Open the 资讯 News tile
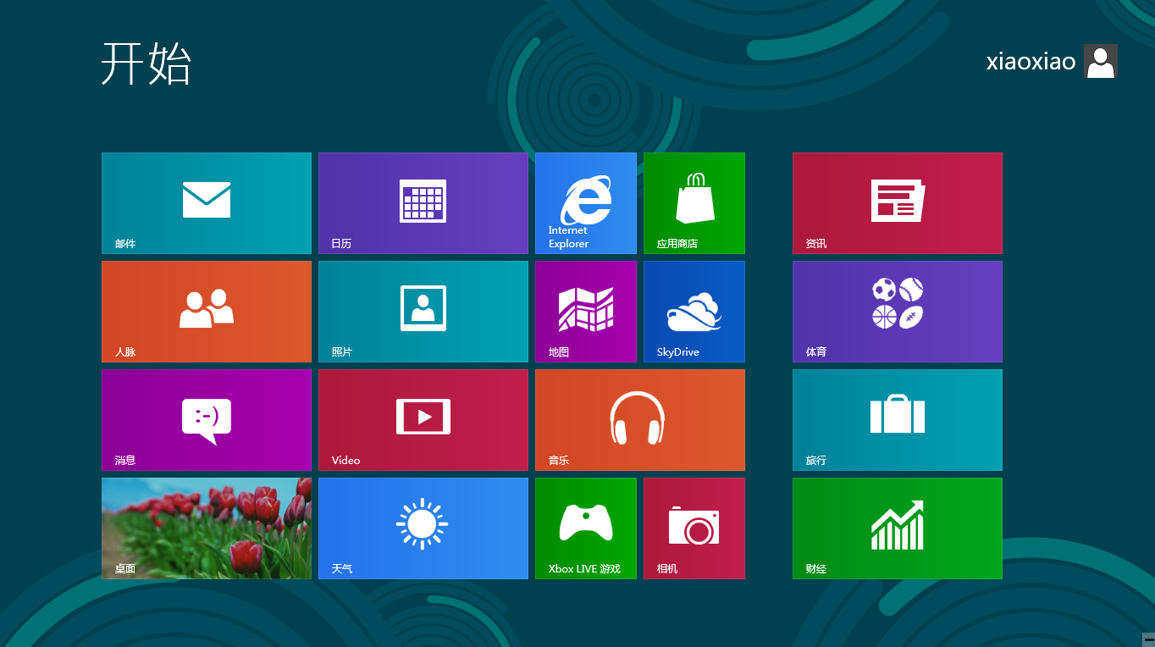1155x647 pixels. (898, 203)
